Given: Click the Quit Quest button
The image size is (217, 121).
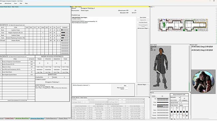Looking at the screenshot, I should point(143,18).
